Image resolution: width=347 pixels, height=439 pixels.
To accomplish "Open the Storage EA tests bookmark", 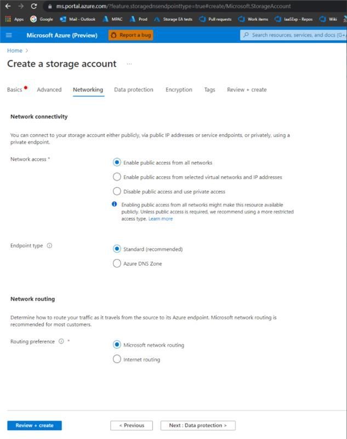I will tap(173, 19).
